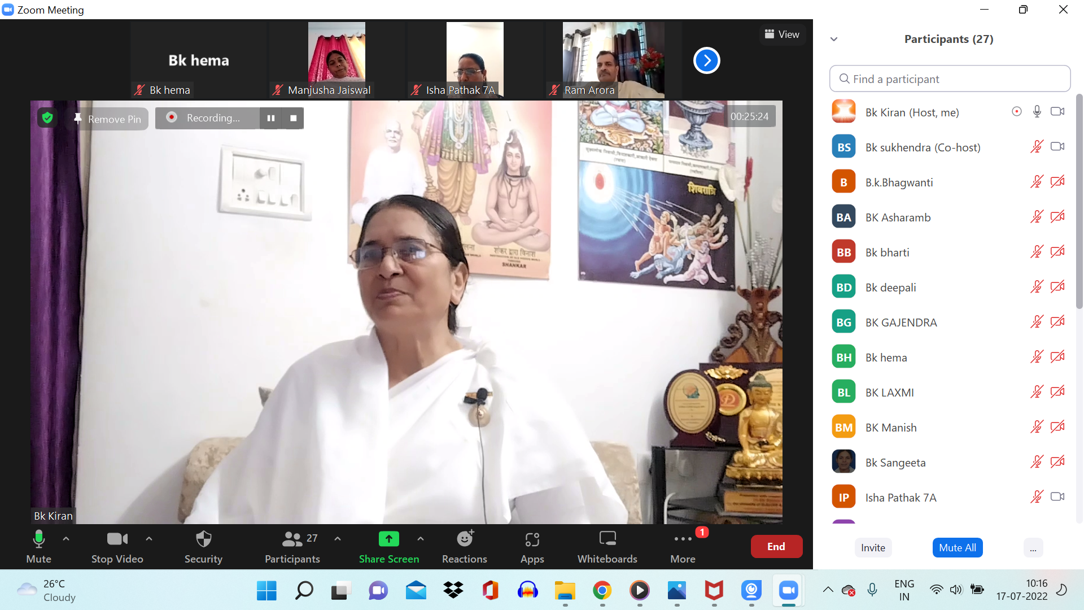Open the Apps button
Image resolution: width=1084 pixels, height=610 pixels.
coord(532,546)
